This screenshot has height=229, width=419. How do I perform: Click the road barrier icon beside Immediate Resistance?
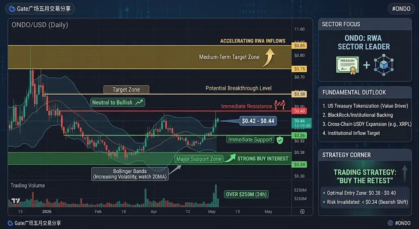click(279, 105)
